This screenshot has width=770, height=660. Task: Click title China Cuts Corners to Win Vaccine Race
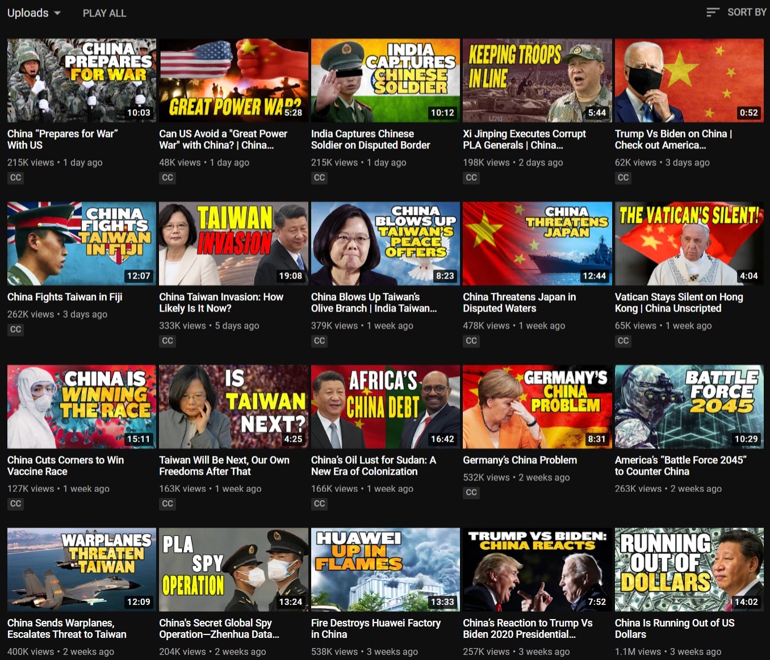[x=65, y=466]
